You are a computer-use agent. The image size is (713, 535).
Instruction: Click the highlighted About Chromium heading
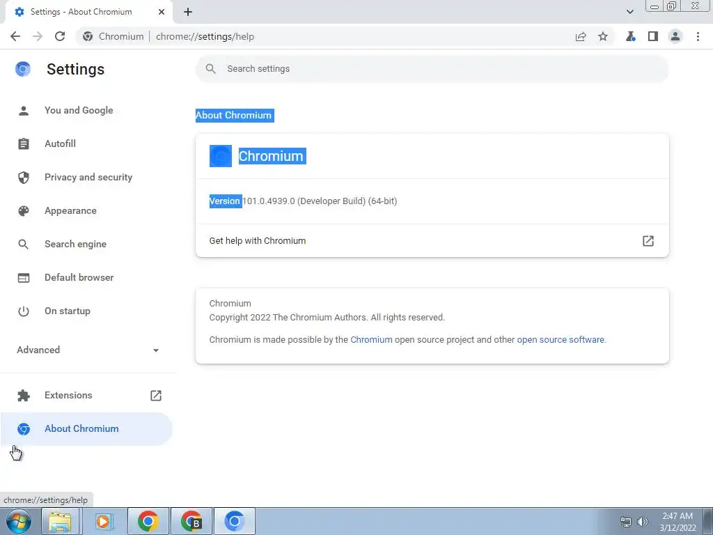[234, 115]
